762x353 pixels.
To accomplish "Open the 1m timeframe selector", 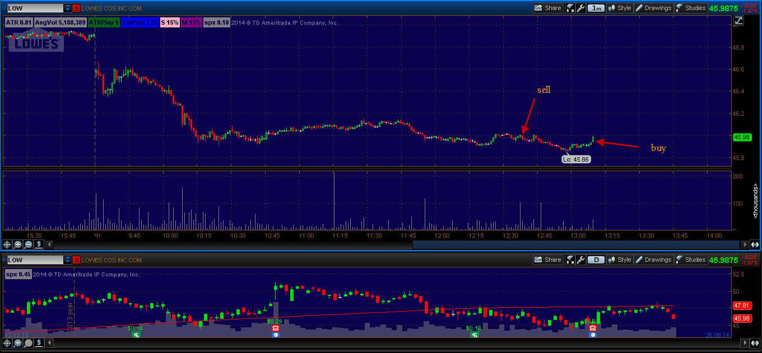I will coord(596,8).
